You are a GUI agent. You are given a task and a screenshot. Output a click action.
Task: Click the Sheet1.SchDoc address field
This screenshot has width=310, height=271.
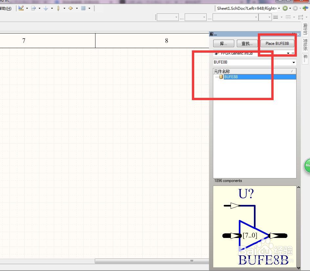[x=247, y=8]
